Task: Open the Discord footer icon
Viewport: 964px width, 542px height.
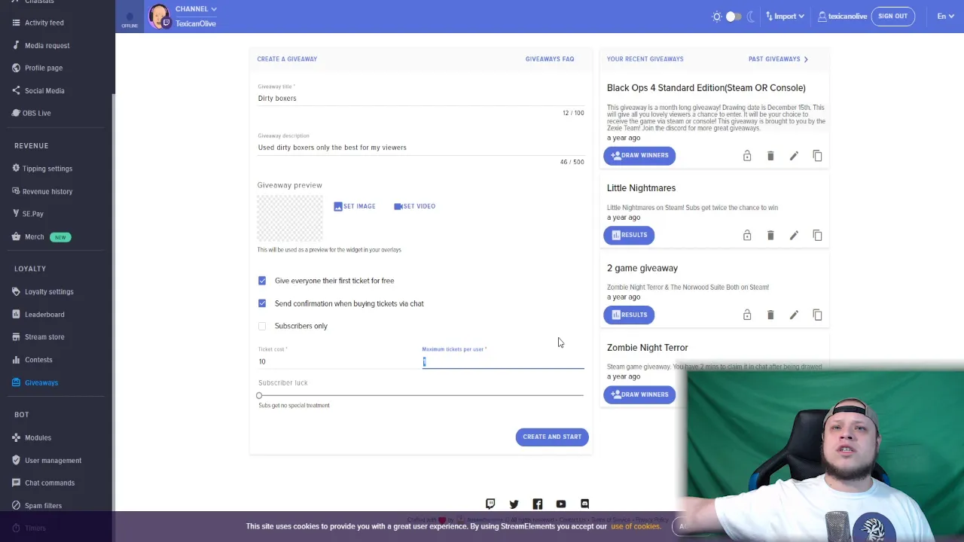Action: pos(584,504)
